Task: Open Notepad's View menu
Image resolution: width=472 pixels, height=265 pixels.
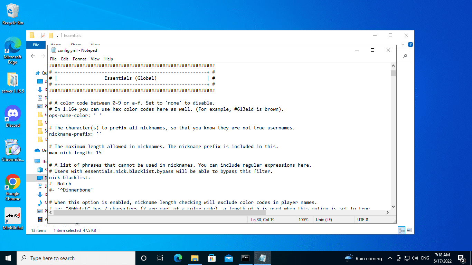Action: pos(95,59)
